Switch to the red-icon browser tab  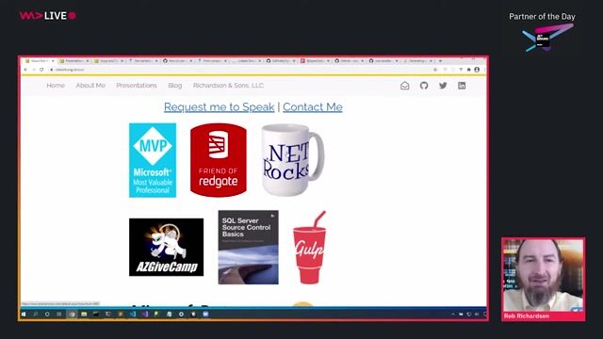click(315, 61)
